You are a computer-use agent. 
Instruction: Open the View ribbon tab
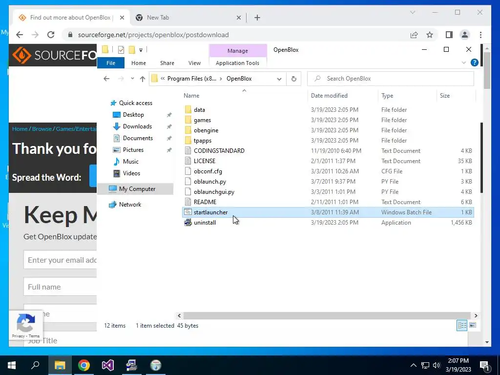click(194, 63)
